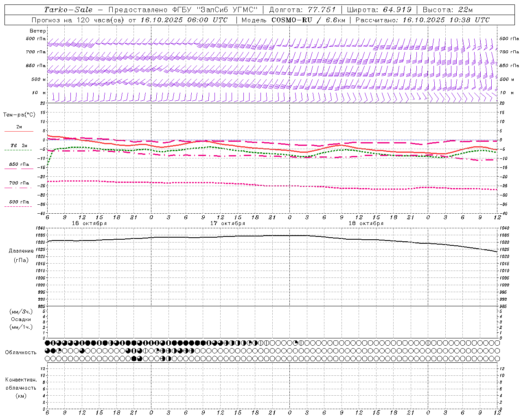
Task: Click model name COSMO-RU / 6.6км
Action: [x=308, y=20]
